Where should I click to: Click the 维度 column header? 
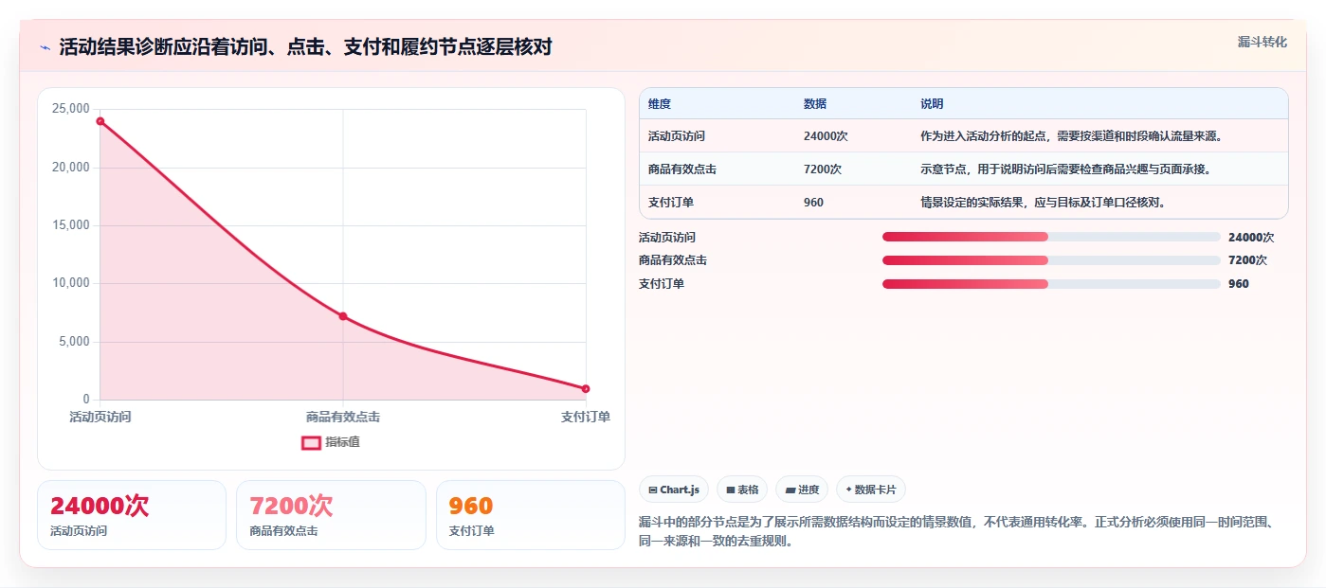(x=660, y=104)
